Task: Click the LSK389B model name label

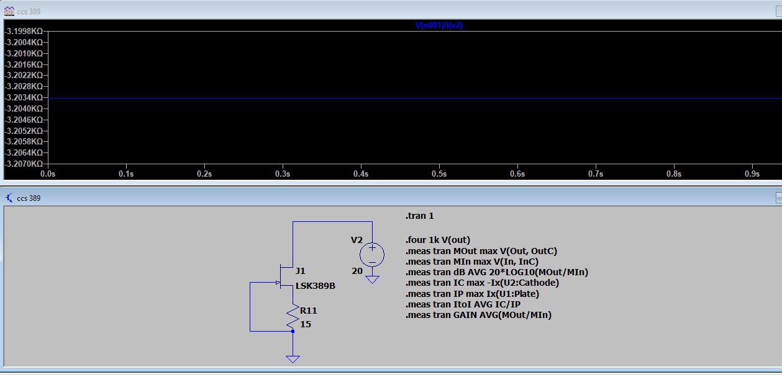Action: click(315, 286)
